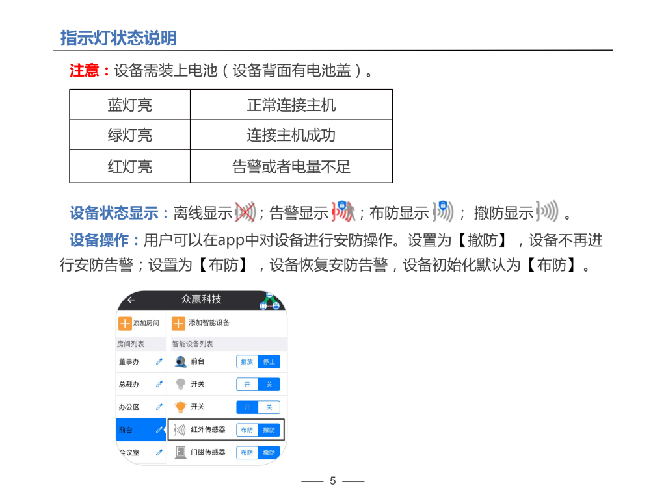Select 会议室 in the room list
The height and width of the screenshot is (499, 666).
(130, 453)
